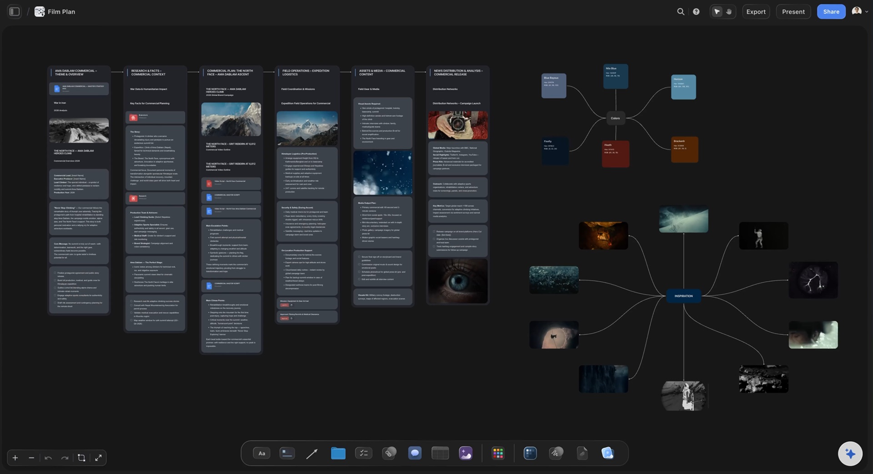
Task: Open the colorful grid more-tools icon
Action: pos(498,453)
